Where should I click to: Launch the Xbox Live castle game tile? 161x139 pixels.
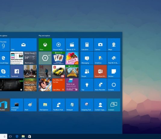pos(72,72)
